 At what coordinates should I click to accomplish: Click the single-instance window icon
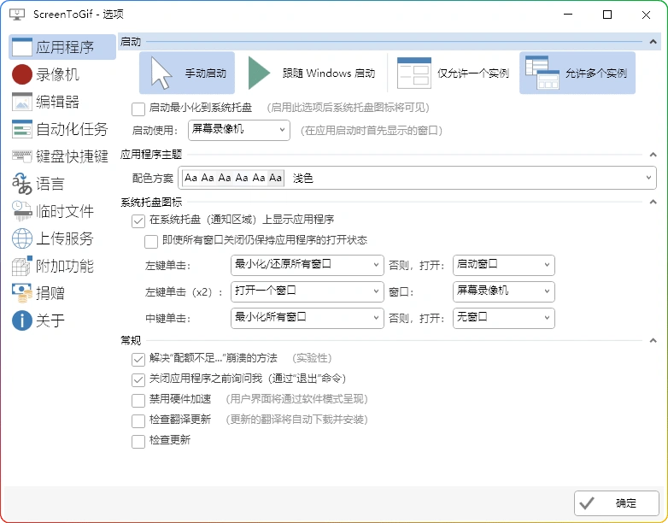click(x=413, y=73)
